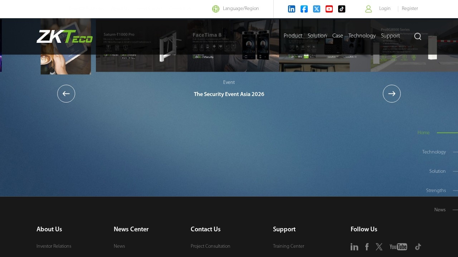Open the Product menu
The height and width of the screenshot is (257, 458).
click(x=293, y=36)
